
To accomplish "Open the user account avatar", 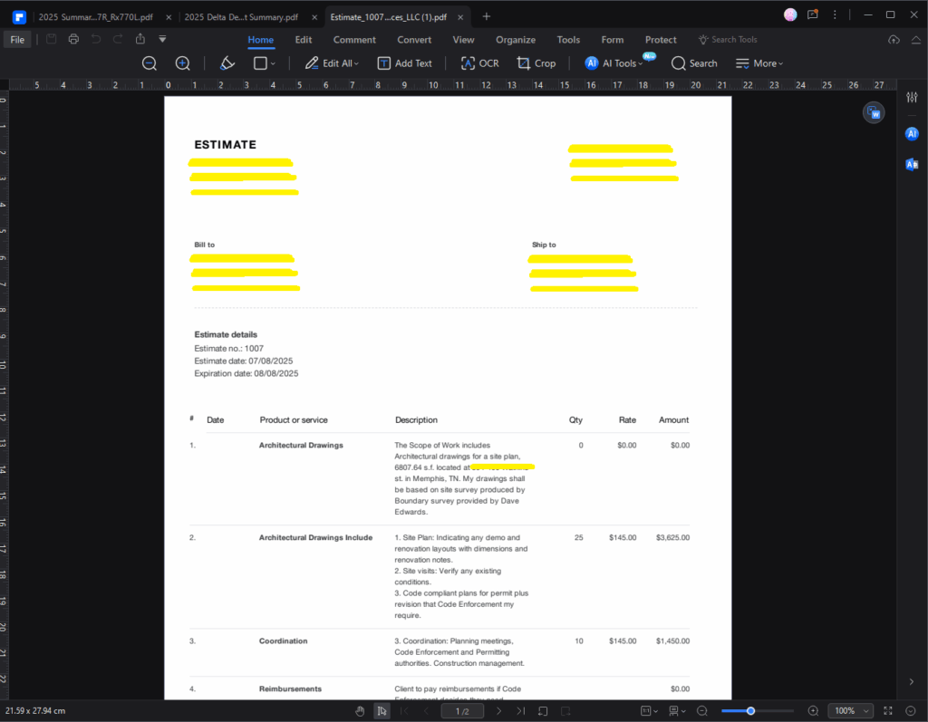I will 790,14.
